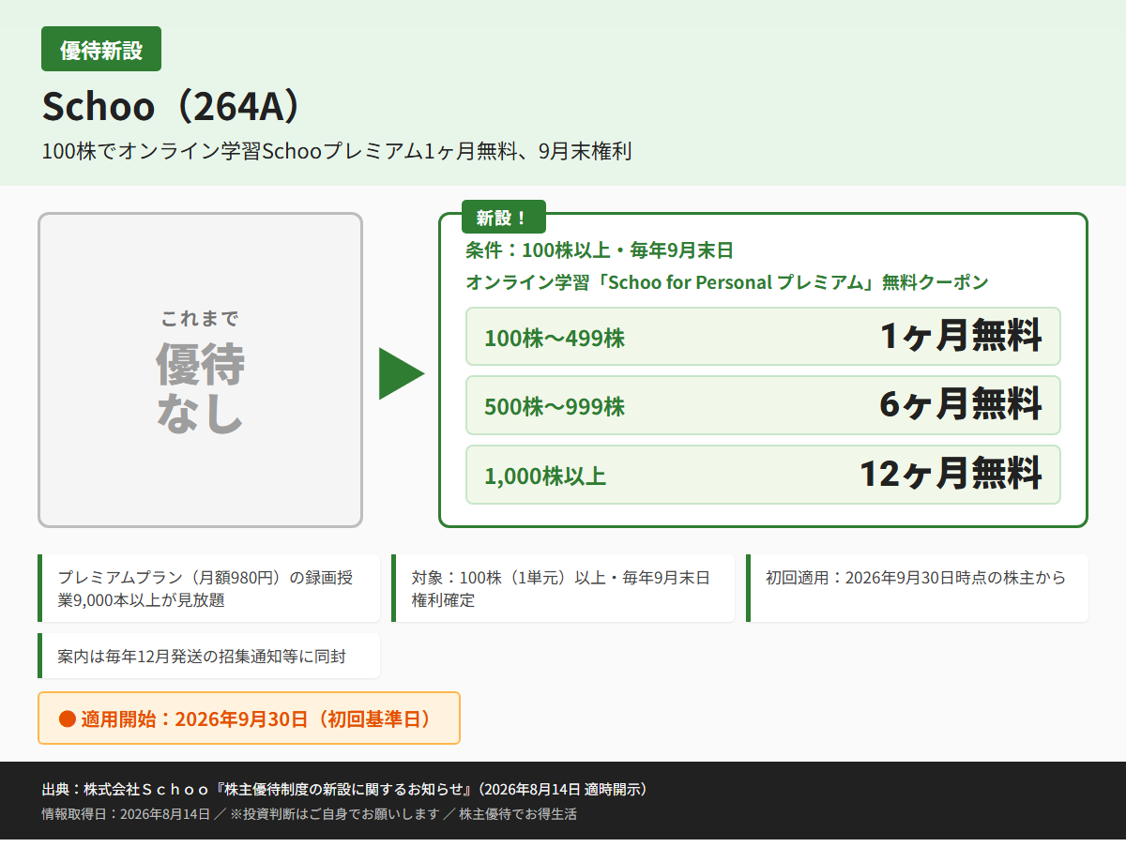
Task: Click the note 対象：100株（1単元）以上
Action: 563,588
